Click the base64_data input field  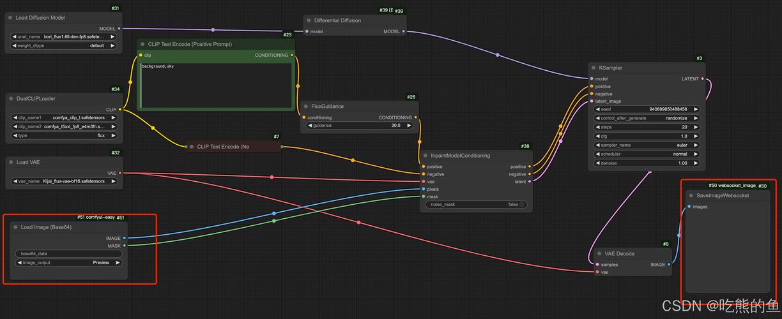click(x=68, y=253)
